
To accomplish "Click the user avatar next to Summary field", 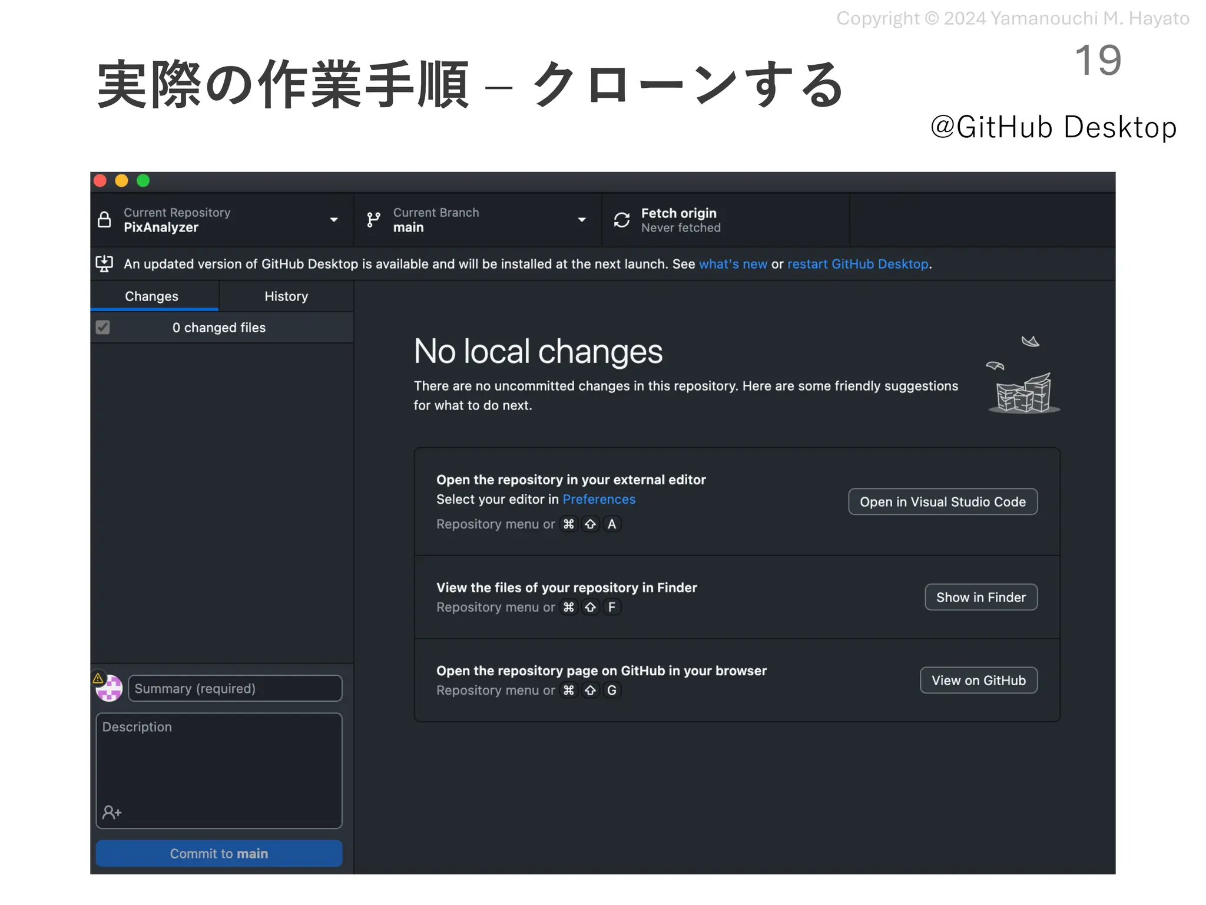I will (110, 688).
